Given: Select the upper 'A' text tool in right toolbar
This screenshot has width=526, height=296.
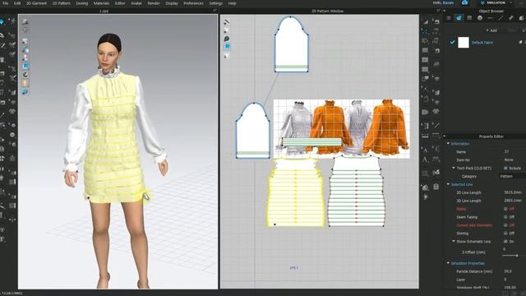Looking at the screenshot, I should point(425,150).
